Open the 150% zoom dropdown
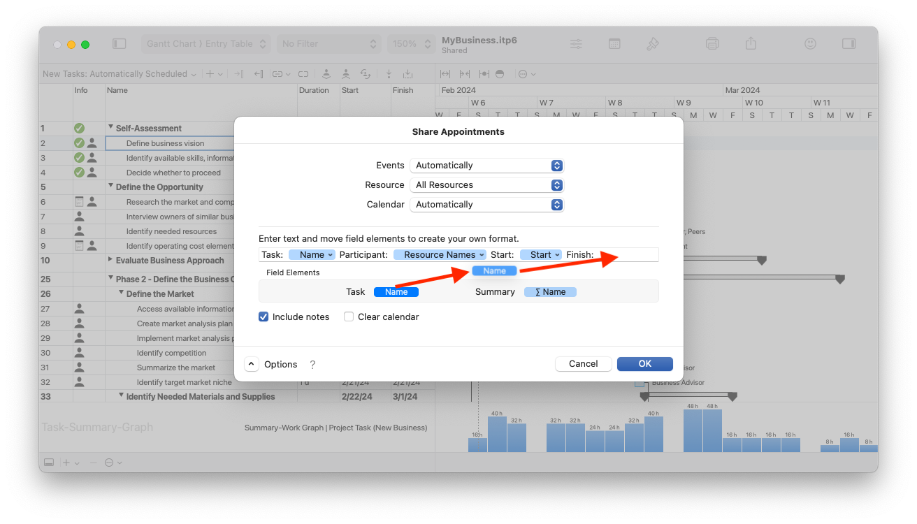 tap(410, 43)
